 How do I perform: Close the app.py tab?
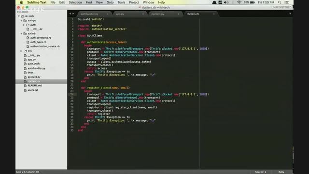coord(143,14)
